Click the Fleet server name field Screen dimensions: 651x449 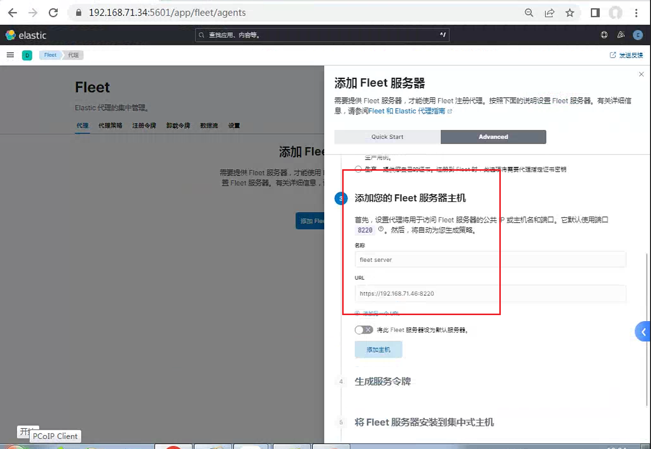490,260
